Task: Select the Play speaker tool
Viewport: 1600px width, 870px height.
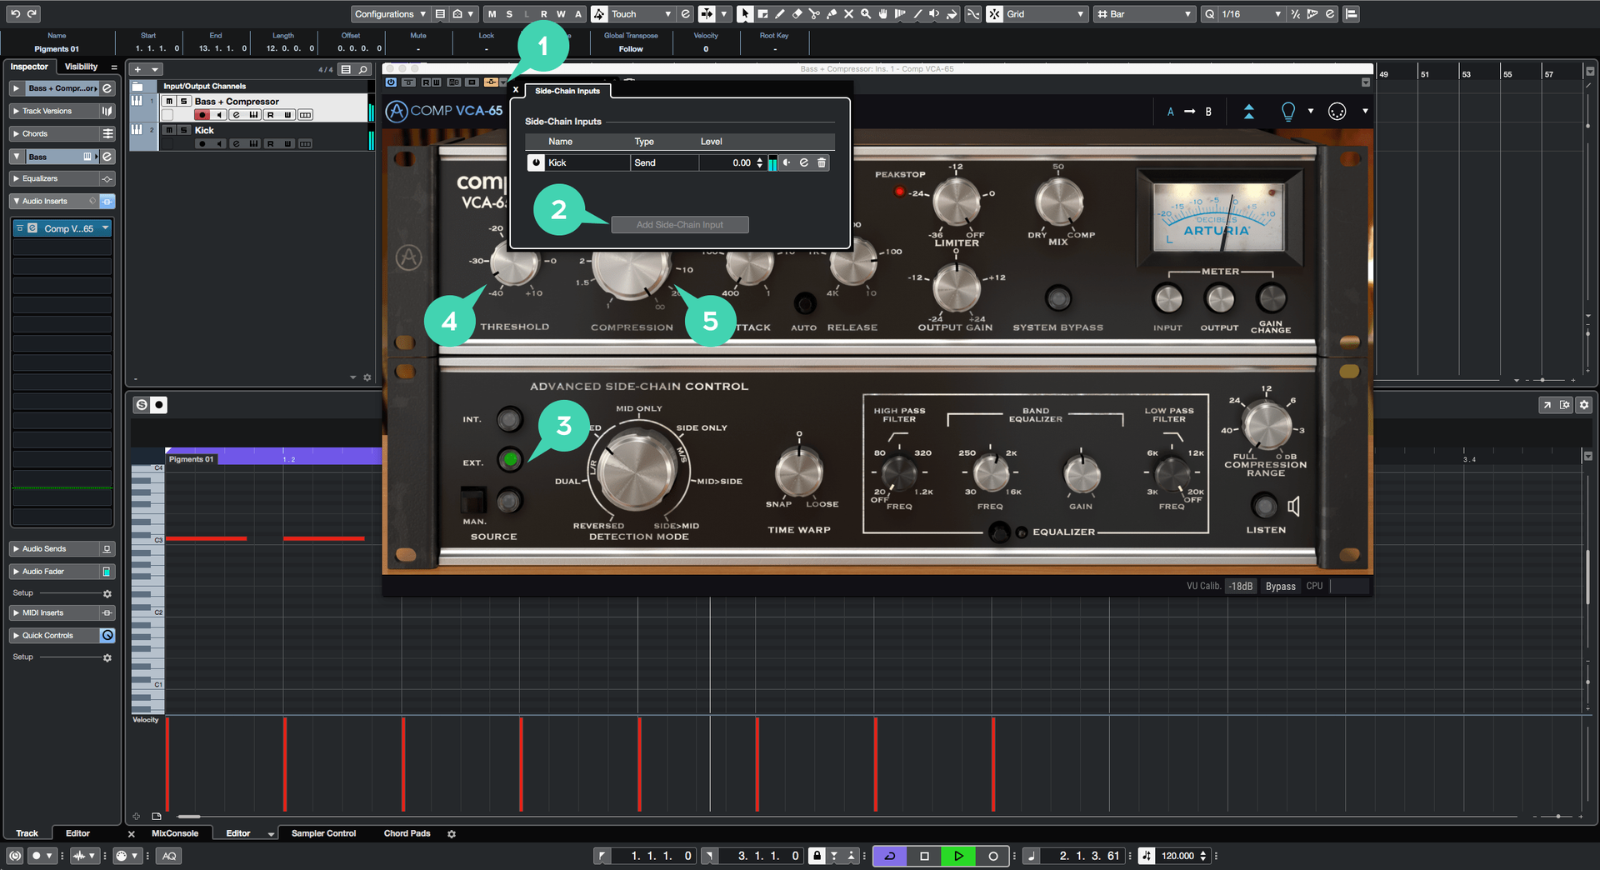Action: pos(934,14)
